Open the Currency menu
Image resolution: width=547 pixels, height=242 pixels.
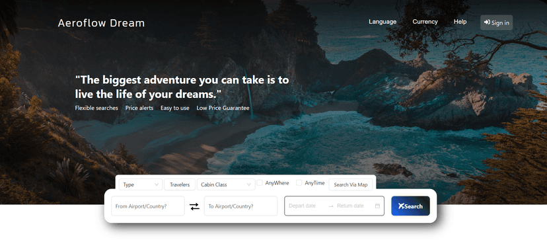click(x=425, y=22)
